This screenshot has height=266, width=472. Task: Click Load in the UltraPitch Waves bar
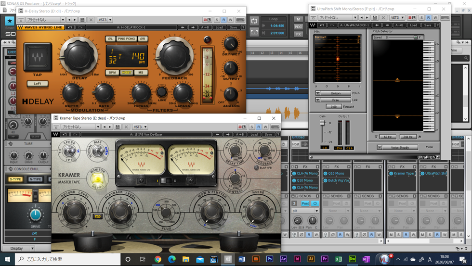(x=414, y=25)
